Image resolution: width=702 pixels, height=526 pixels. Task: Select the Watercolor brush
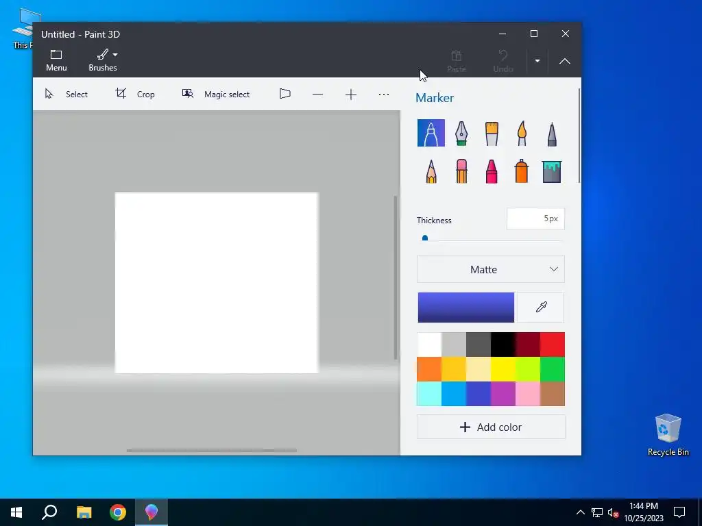point(522,133)
